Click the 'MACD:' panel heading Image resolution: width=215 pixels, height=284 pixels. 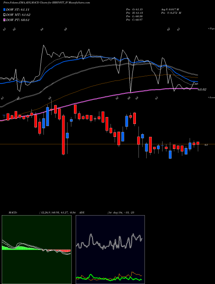[13, 213]
